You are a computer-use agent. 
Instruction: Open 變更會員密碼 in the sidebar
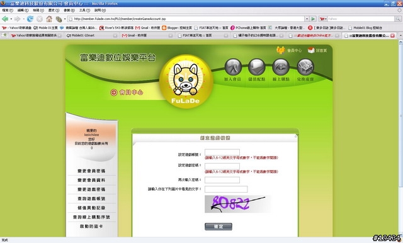point(91,171)
